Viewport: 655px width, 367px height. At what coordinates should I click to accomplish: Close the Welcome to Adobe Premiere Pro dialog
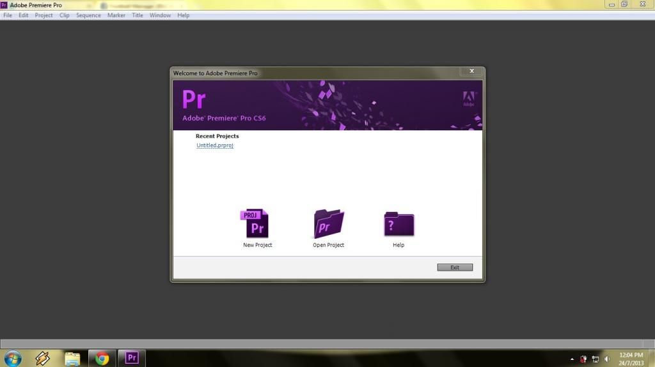pyautogui.click(x=471, y=71)
